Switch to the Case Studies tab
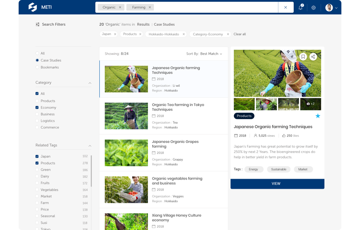Viewport: 360px width, 230px height. point(164,24)
